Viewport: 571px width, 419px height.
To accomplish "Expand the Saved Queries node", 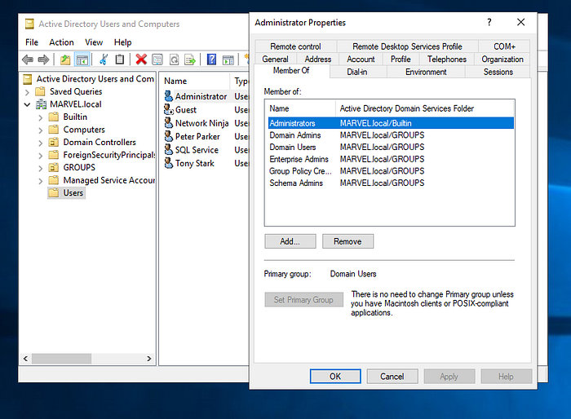I will pyautogui.click(x=28, y=92).
